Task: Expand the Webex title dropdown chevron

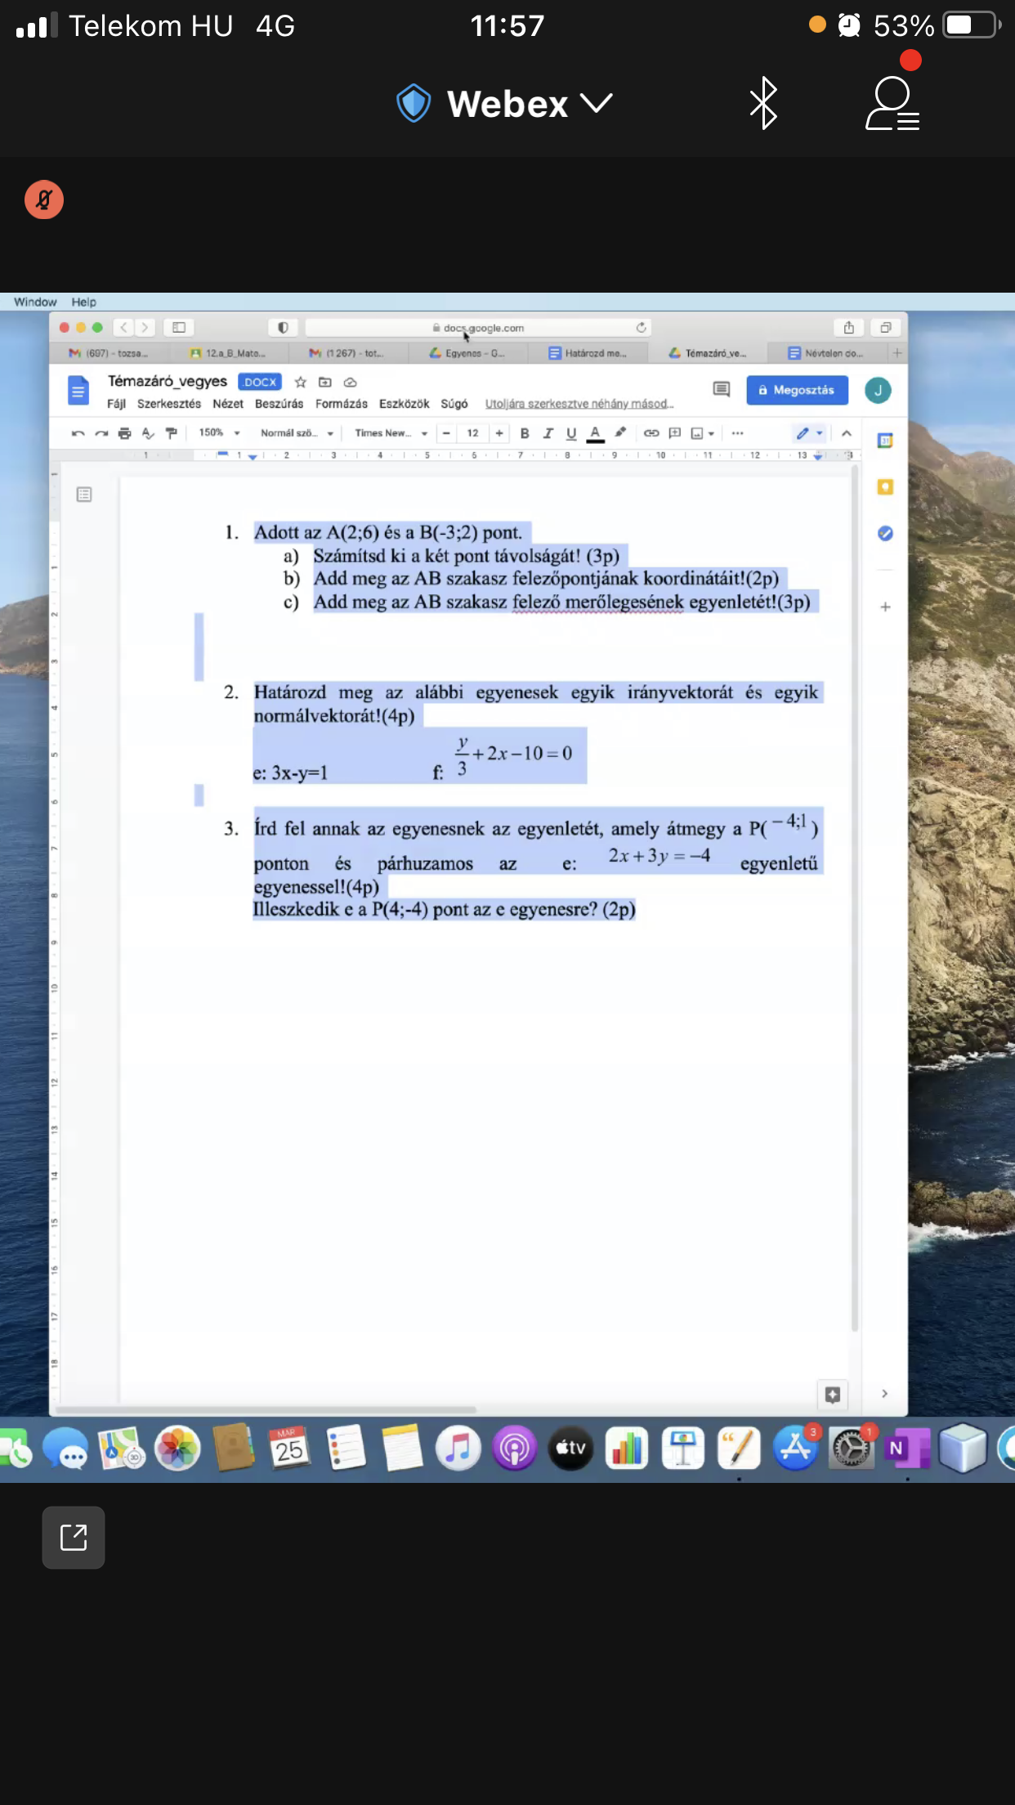Action: [596, 103]
